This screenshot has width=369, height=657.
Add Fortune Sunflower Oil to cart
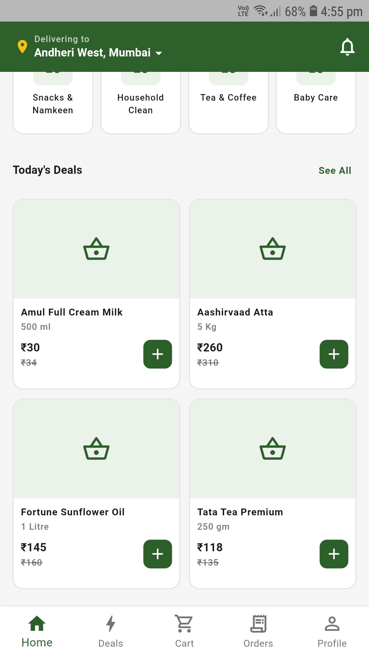158,554
